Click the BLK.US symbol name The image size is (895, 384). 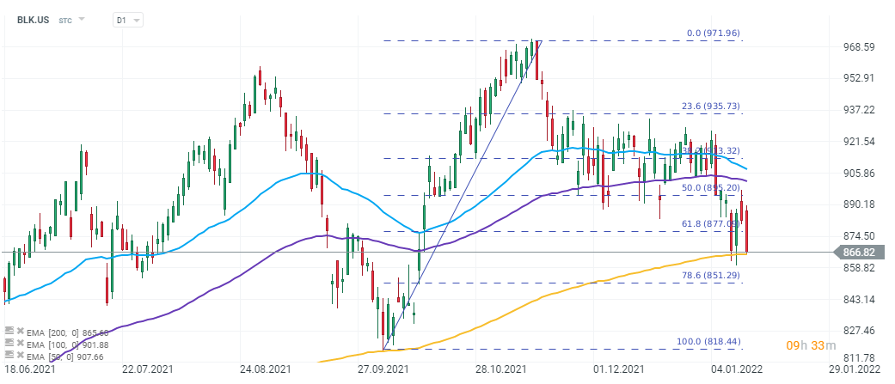point(33,20)
